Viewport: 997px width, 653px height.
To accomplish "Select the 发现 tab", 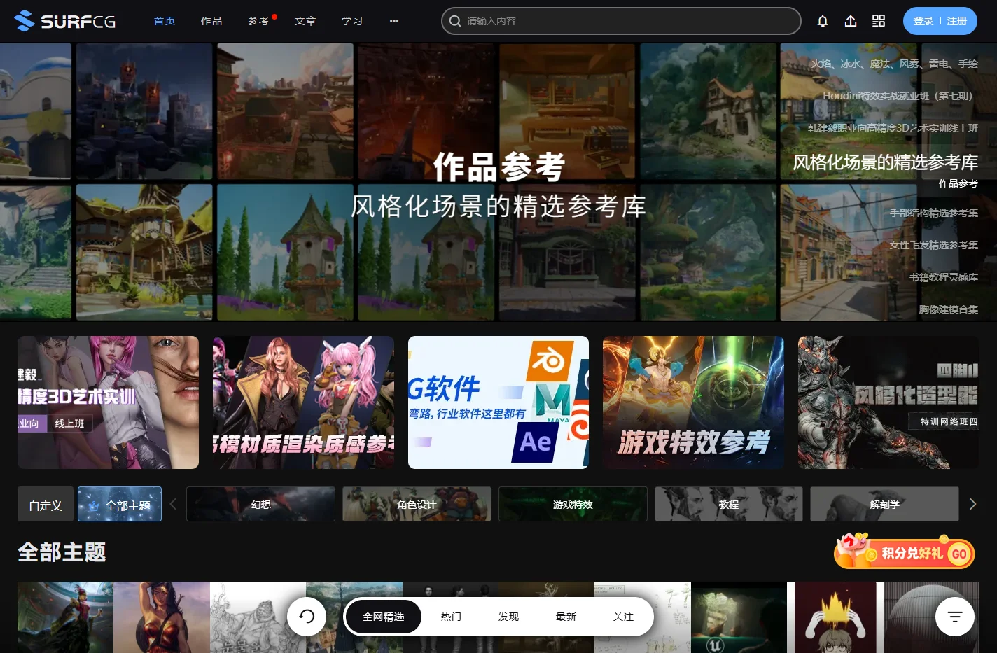I will 508,617.
